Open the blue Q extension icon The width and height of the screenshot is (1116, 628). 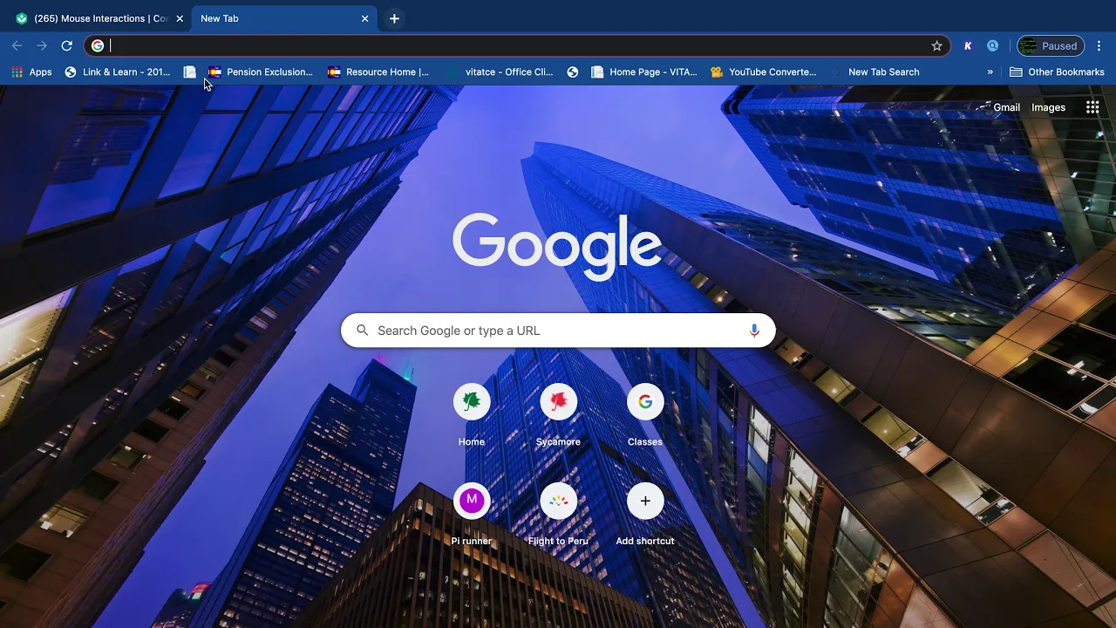point(992,45)
